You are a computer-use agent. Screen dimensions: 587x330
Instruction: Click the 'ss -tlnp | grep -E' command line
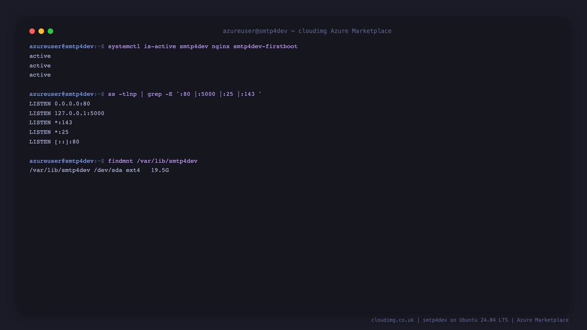click(x=185, y=94)
